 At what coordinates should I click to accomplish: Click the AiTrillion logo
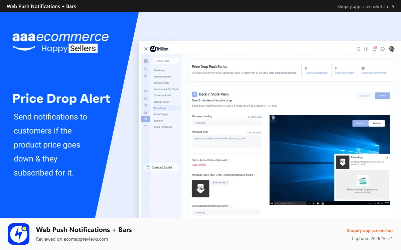pyautogui.click(x=159, y=49)
